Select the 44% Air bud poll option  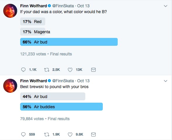[53, 97]
